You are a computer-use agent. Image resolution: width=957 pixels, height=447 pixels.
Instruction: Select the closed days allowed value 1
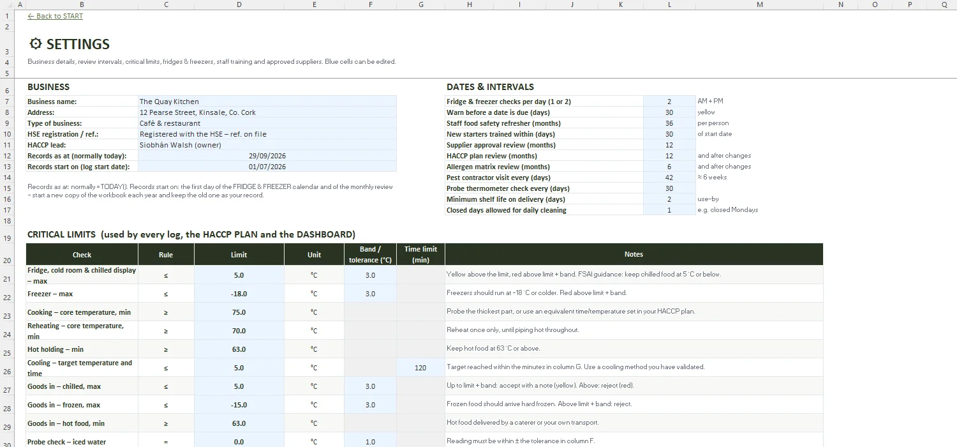[669, 210]
